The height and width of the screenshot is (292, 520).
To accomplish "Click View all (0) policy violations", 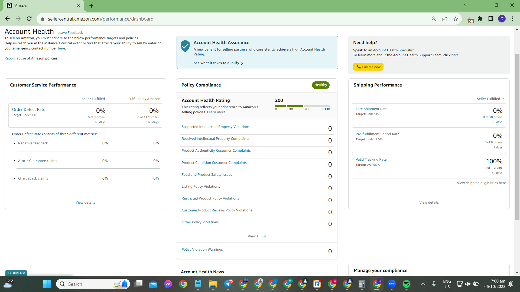I will point(256,236).
